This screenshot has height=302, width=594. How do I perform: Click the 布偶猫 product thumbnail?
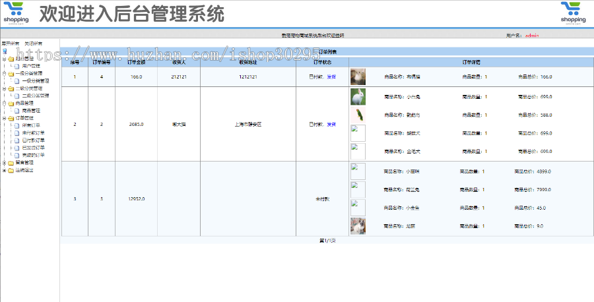(358, 77)
